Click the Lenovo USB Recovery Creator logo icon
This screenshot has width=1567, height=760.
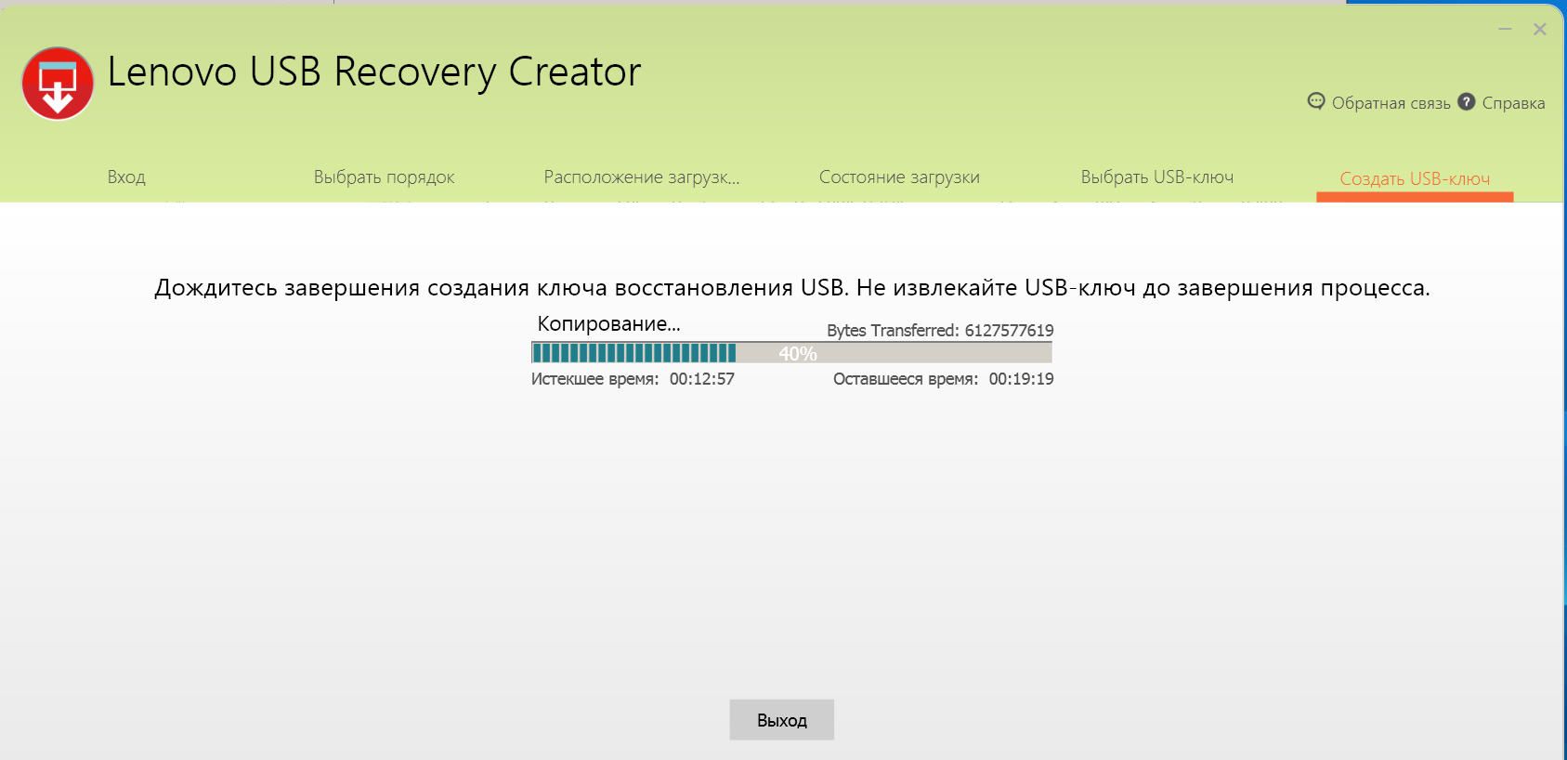(x=58, y=84)
